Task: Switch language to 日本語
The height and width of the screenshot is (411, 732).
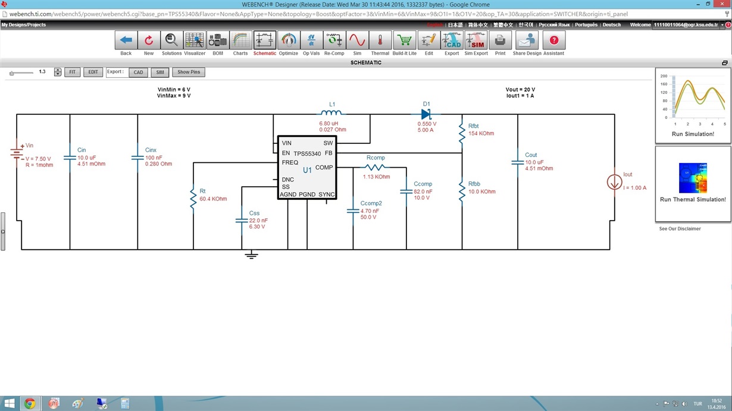Action: (x=455, y=25)
